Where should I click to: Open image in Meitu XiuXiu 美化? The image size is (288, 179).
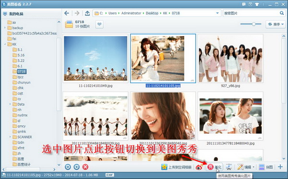pos(215,167)
